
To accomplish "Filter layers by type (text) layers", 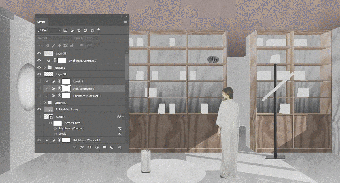I will click(x=79, y=31).
